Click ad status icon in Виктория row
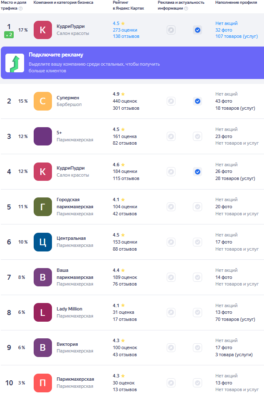This screenshot has width=264, height=399. pos(171,347)
